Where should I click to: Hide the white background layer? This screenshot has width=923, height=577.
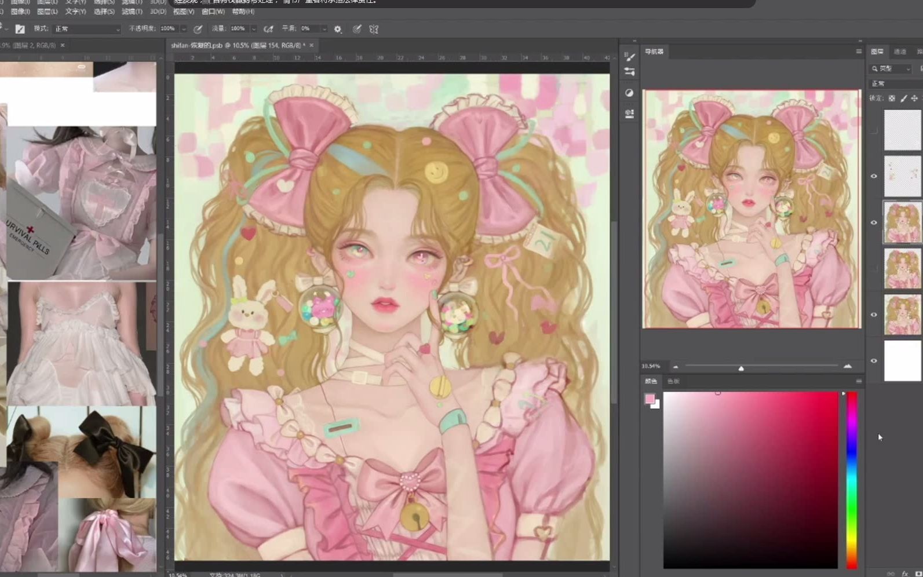tap(874, 361)
